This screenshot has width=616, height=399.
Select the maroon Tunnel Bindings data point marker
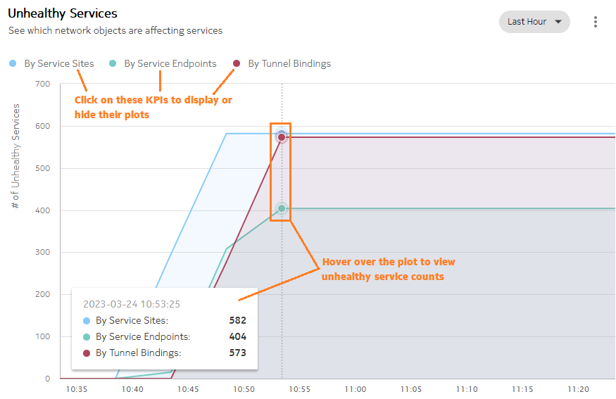[282, 137]
